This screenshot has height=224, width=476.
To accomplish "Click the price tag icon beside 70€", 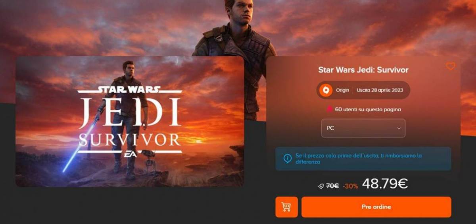I will [321, 186].
